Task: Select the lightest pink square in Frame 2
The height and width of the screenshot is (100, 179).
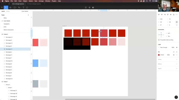Action: [x=122, y=42]
